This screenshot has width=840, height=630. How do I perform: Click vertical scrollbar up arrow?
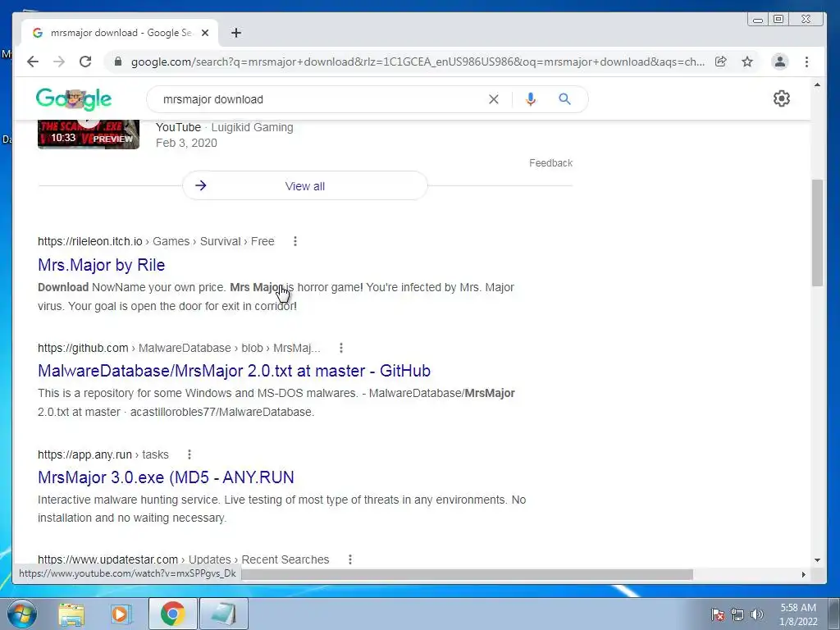click(x=817, y=84)
